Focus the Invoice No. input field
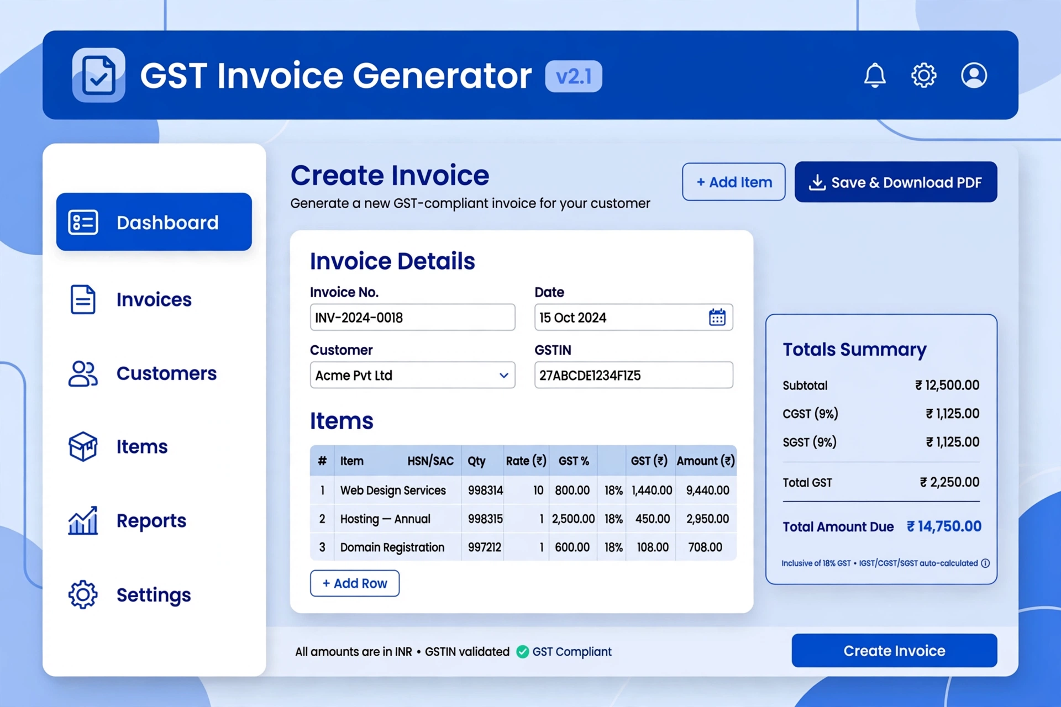The image size is (1061, 707). (x=412, y=317)
